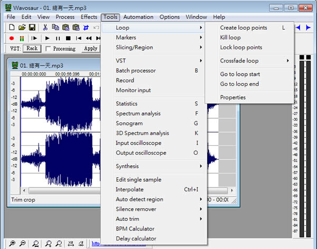Click the blue right arrow at top right
Screen dimensions: 317x249
pos(308,28)
